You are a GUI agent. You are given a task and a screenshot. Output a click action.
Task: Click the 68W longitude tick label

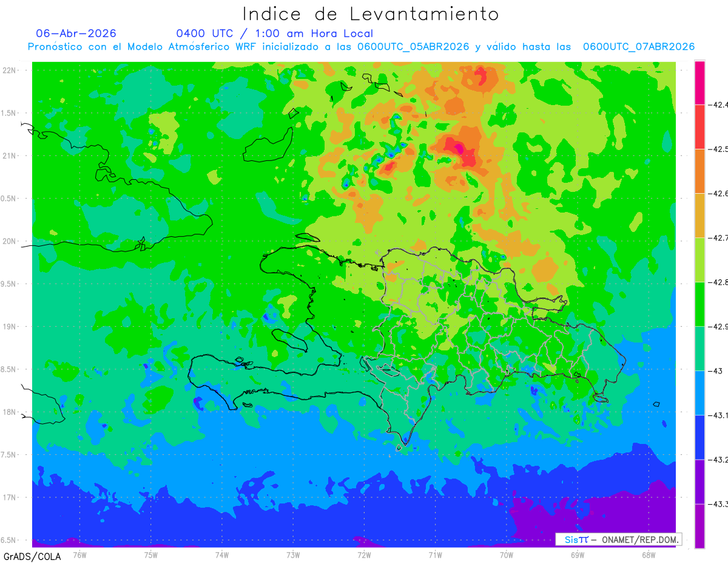click(x=648, y=554)
